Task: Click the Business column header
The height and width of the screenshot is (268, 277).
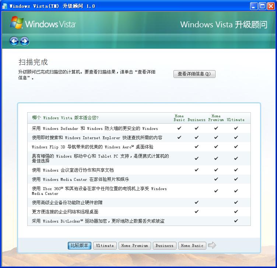Action: (x=196, y=120)
